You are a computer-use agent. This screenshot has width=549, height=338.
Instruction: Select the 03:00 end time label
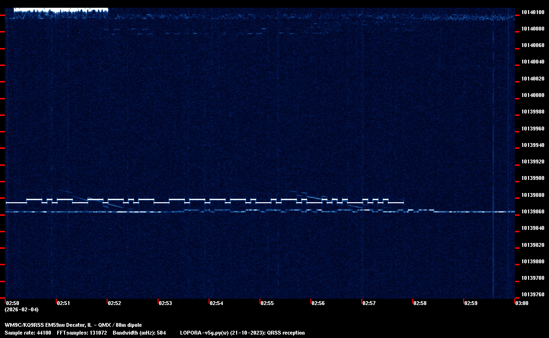[x=521, y=303]
